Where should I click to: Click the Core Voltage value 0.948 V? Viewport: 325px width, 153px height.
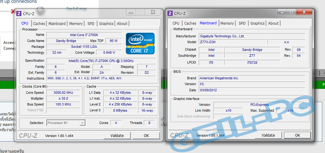(x=109, y=53)
